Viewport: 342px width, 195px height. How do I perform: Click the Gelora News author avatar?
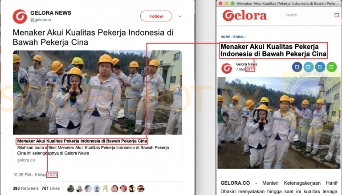[x=227, y=68]
